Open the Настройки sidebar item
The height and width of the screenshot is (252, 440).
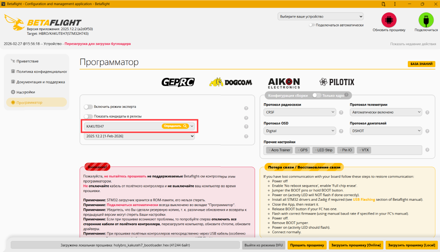[x=26, y=92]
